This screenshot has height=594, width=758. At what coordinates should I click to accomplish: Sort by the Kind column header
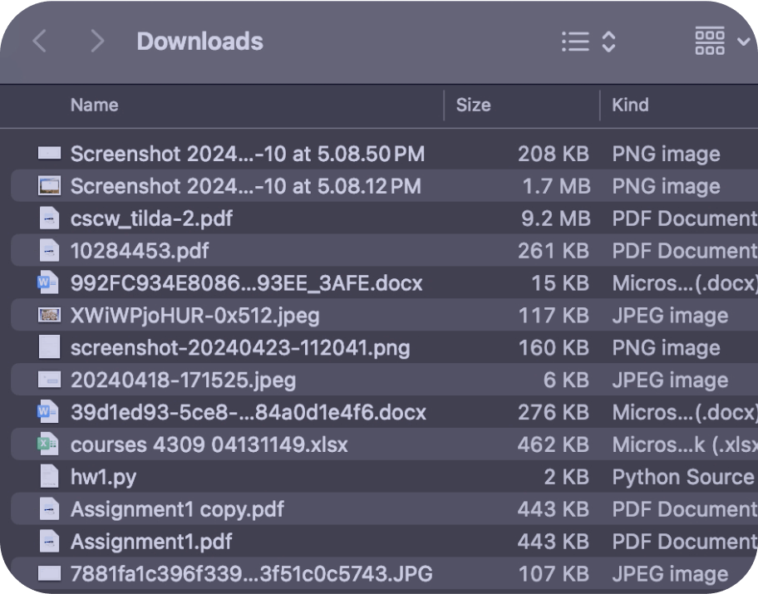click(630, 106)
